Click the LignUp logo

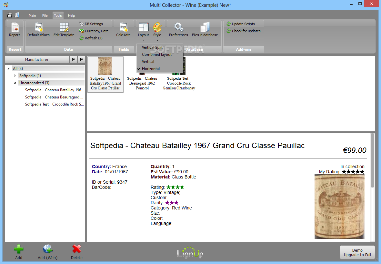click(190, 253)
